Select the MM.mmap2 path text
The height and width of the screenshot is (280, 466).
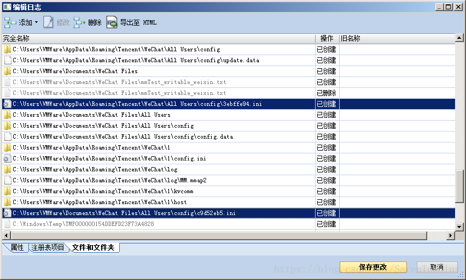click(110, 180)
